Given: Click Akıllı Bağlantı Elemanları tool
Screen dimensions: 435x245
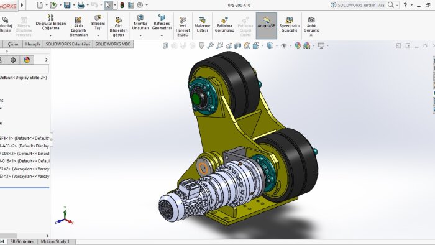Looking at the screenshot, I should (78, 27).
